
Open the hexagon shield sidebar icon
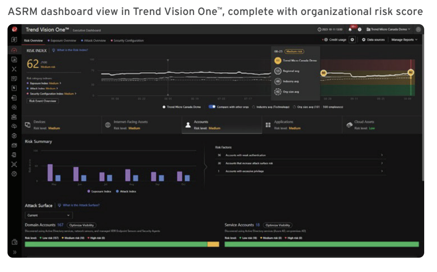tap(14, 136)
